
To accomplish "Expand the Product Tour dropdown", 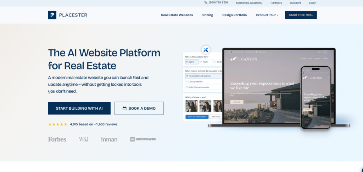I will (267, 15).
